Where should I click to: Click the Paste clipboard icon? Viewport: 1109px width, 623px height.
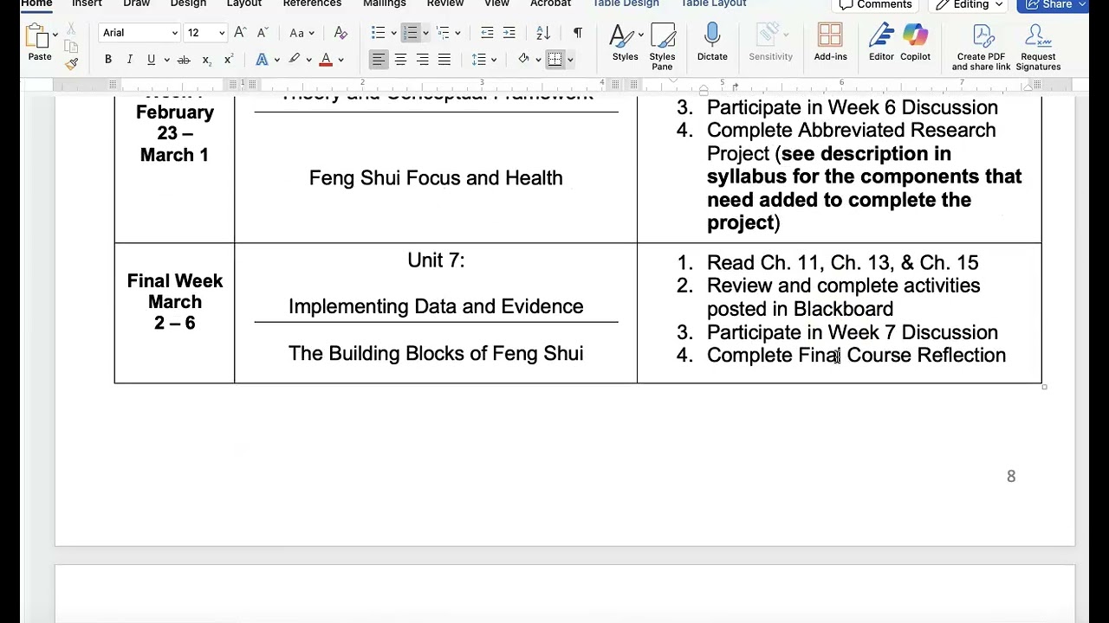[x=36, y=36]
